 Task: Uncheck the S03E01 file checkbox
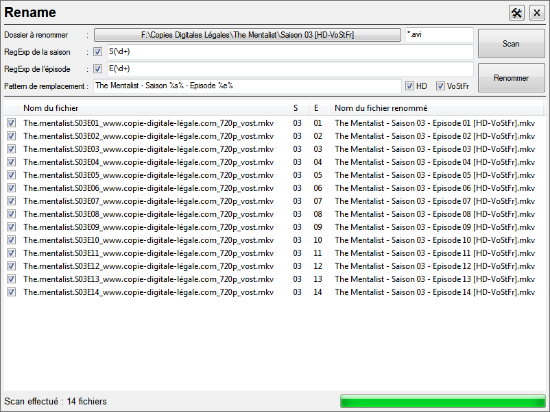coord(11,123)
